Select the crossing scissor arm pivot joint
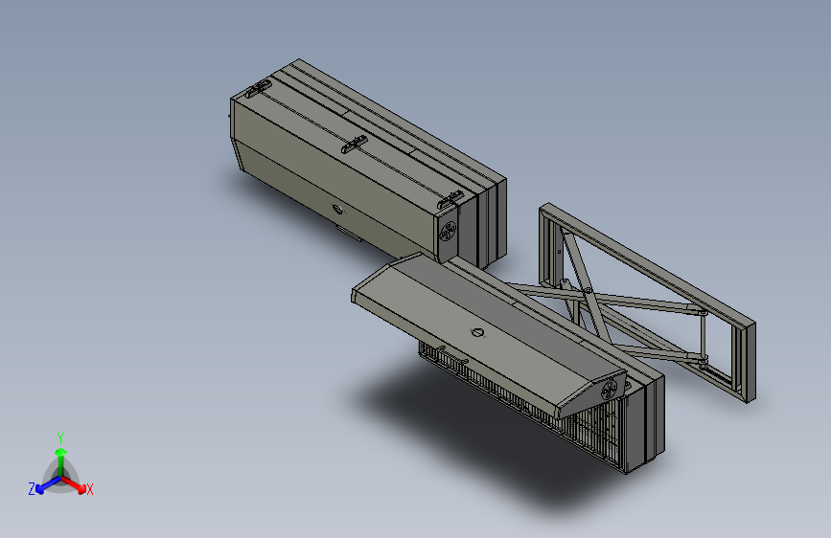This screenshot has height=538, width=831. (x=588, y=291)
